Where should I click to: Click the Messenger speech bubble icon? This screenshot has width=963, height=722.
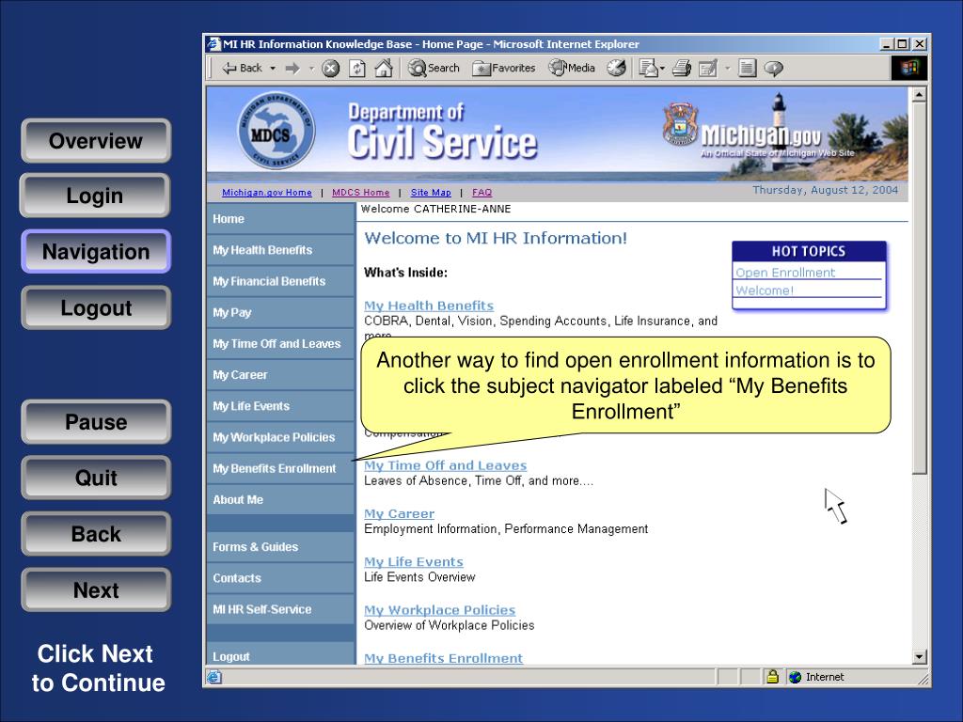(773, 68)
